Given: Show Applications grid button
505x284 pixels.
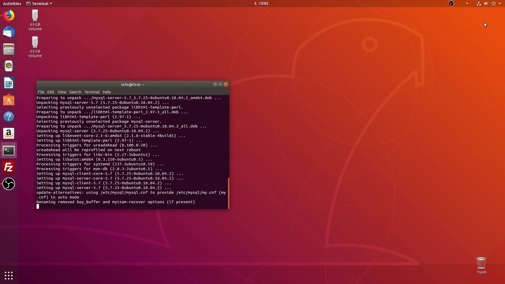Looking at the screenshot, I should (9, 276).
